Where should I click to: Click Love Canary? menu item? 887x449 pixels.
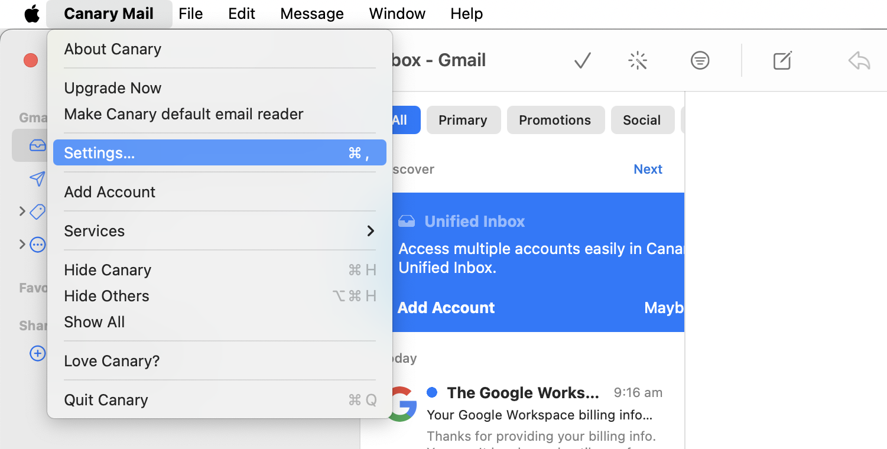click(x=220, y=361)
